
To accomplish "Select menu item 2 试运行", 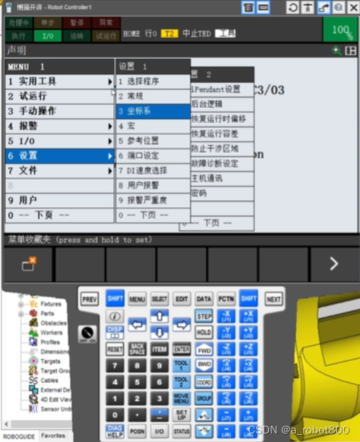I will (x=60, y=97).
